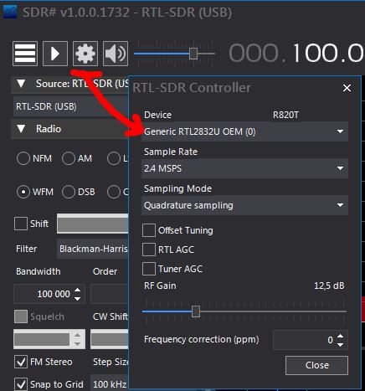Mute audio with speaker icon
This screenshot has height=391, width=365.
pyautogui.click(x=116, y=54)
